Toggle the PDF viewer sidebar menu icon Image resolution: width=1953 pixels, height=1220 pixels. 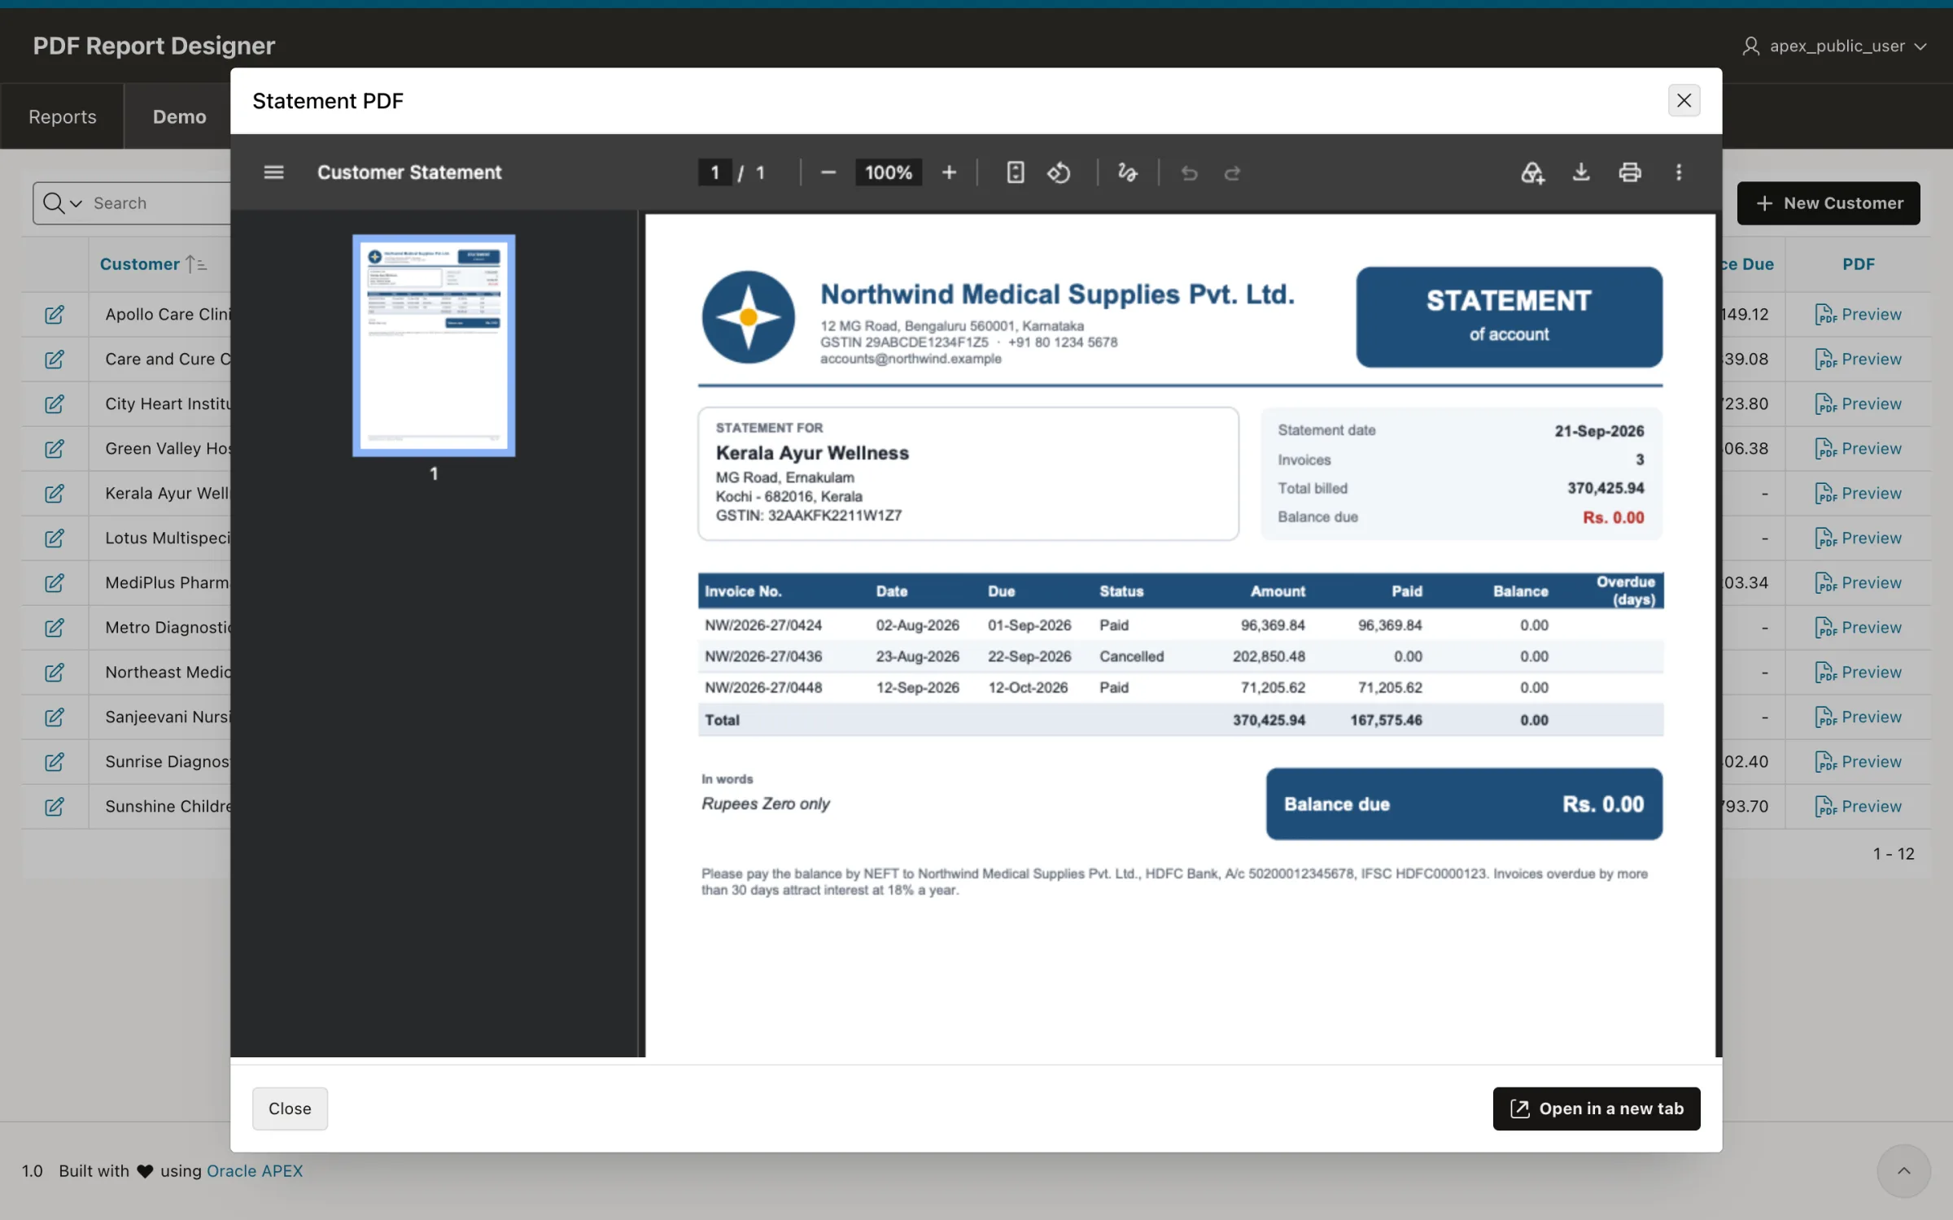273,172
